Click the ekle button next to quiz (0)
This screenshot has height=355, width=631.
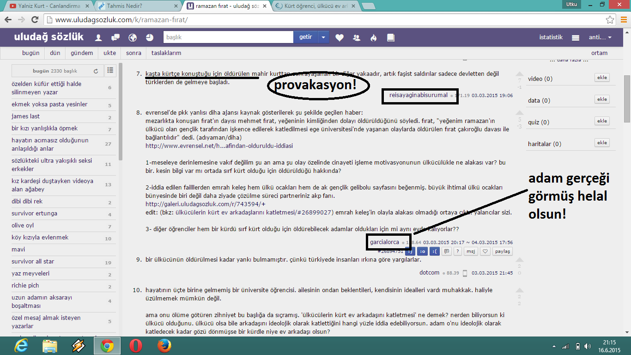(x=602, y=121)
